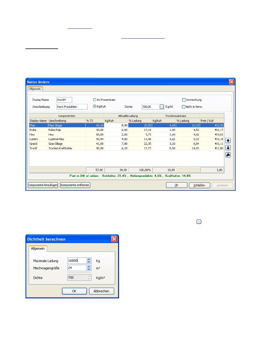Select the Rübe Pulp row

(126, 130)
